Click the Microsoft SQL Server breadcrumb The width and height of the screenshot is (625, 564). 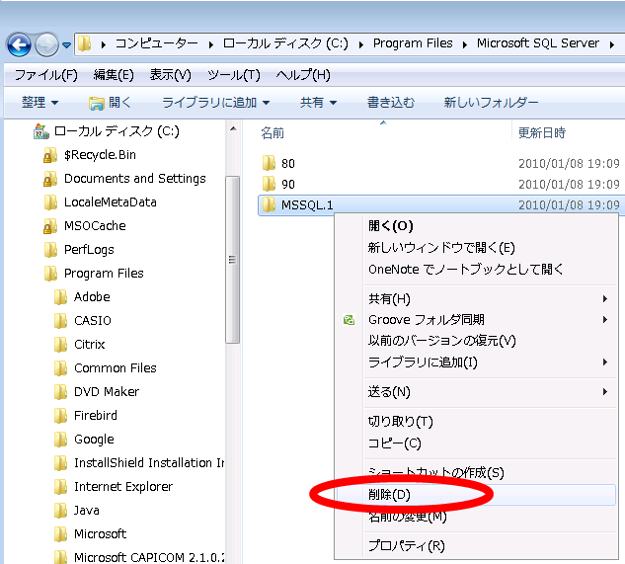[x=538, y=43]
